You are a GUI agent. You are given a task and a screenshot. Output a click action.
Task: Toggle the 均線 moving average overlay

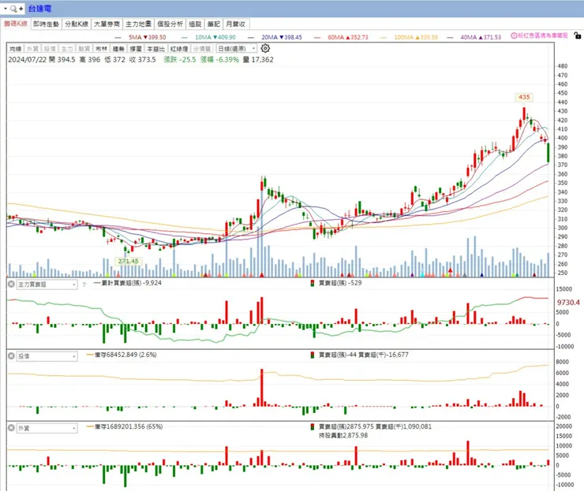(16, 49)
